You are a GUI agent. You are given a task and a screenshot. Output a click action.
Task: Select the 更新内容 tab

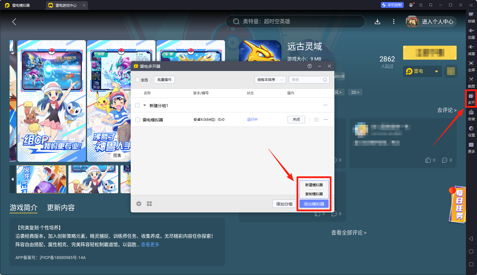[61, 207]
